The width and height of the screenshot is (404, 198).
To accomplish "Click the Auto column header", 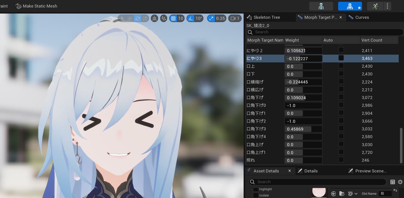I will (x=341, y=40).
